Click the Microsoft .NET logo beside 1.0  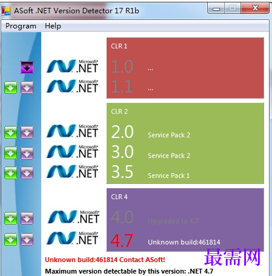(x=73, y=66)
